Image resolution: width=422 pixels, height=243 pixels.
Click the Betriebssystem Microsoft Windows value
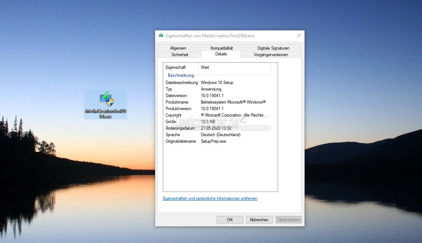click(233, 102)
